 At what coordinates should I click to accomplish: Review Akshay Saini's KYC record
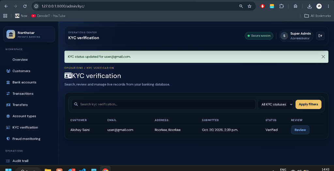click(x=300, y=130)
